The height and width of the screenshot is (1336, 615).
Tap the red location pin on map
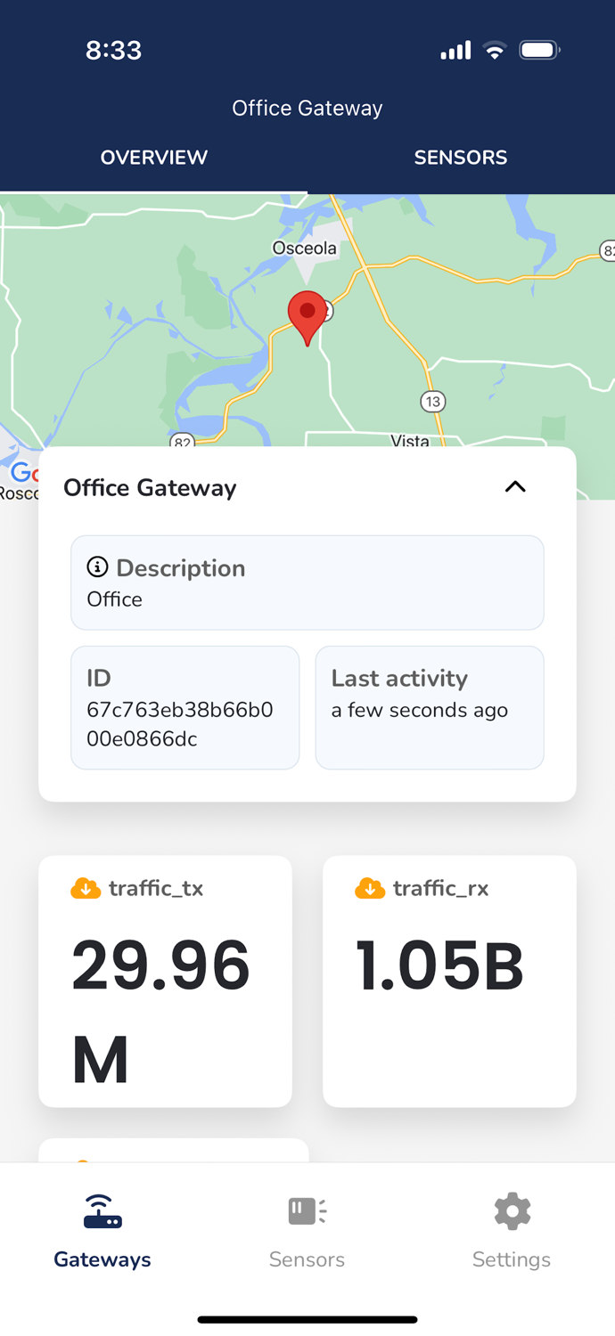307,318
